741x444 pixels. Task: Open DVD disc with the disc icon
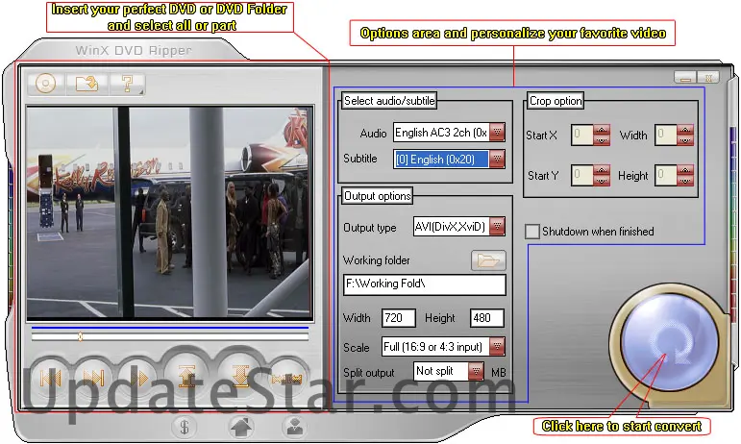click(46, 84)
